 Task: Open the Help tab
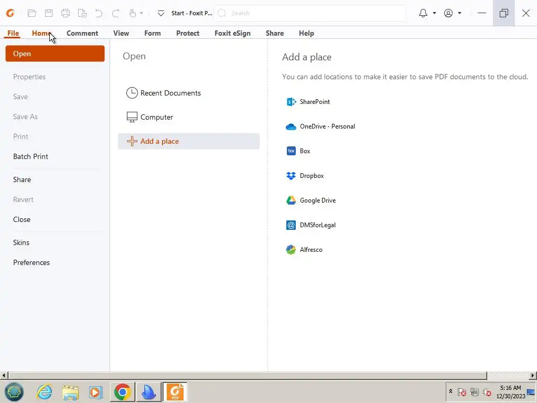[x=306, y=33]
